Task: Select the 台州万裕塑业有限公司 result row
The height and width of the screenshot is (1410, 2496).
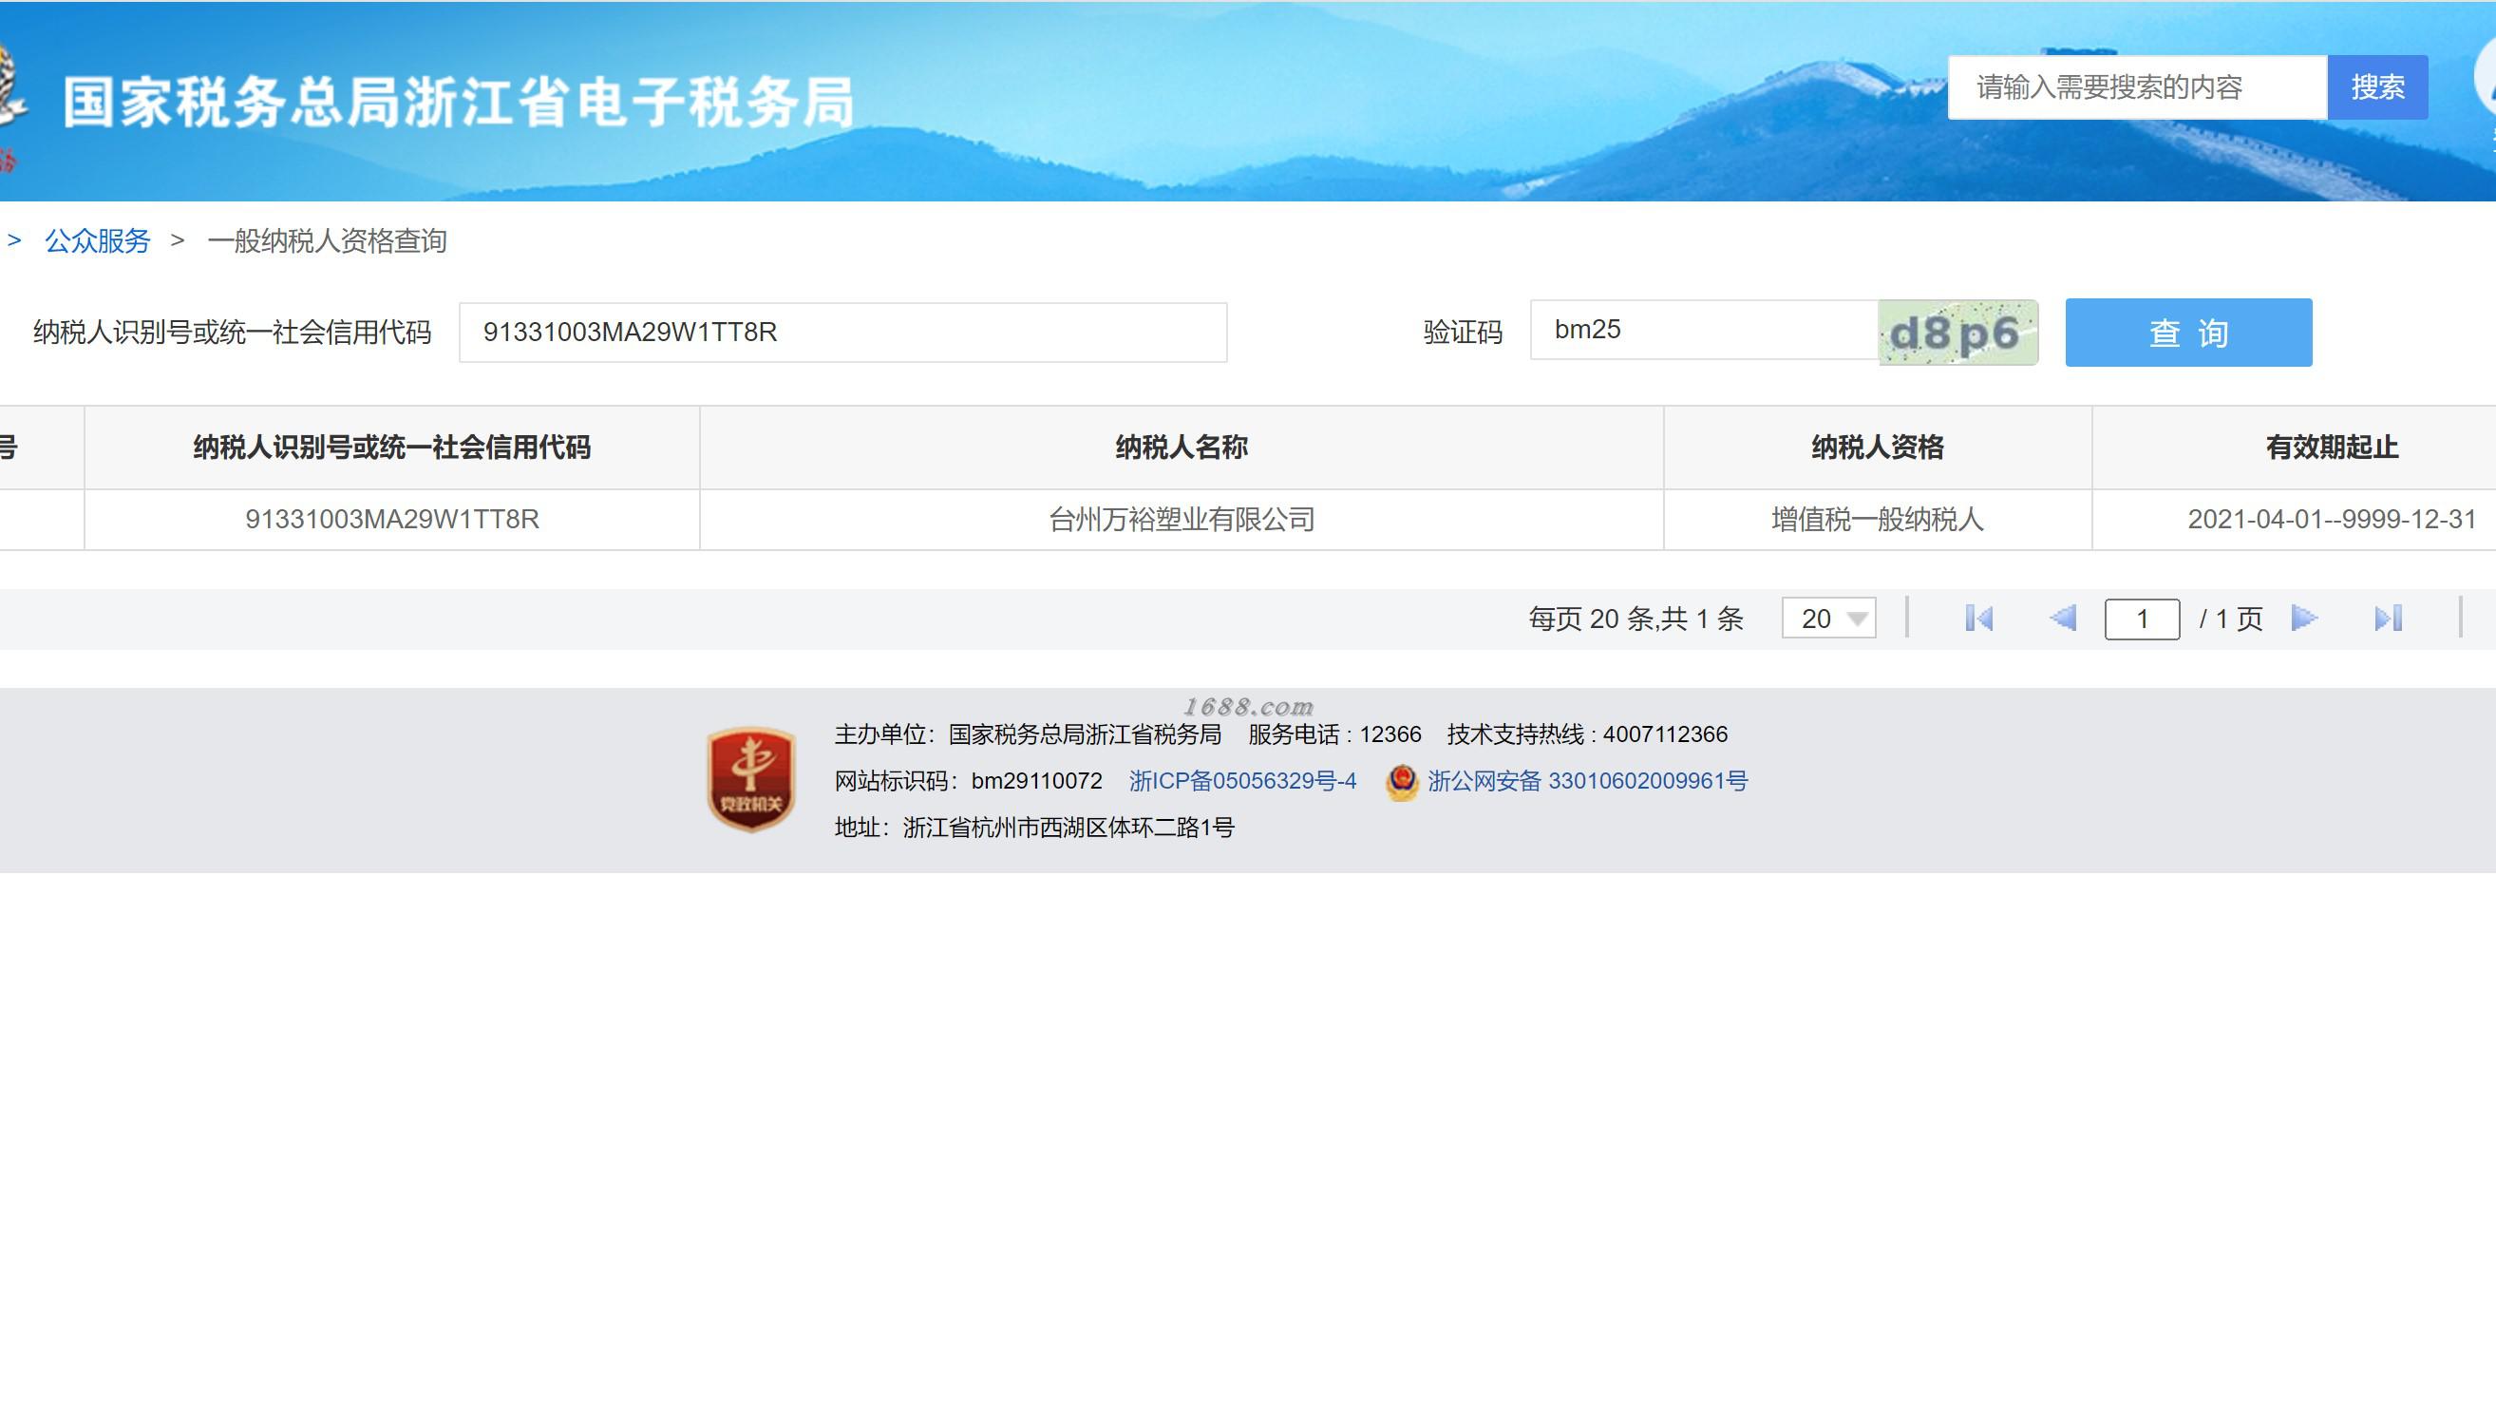Action: coord(1182,521)
